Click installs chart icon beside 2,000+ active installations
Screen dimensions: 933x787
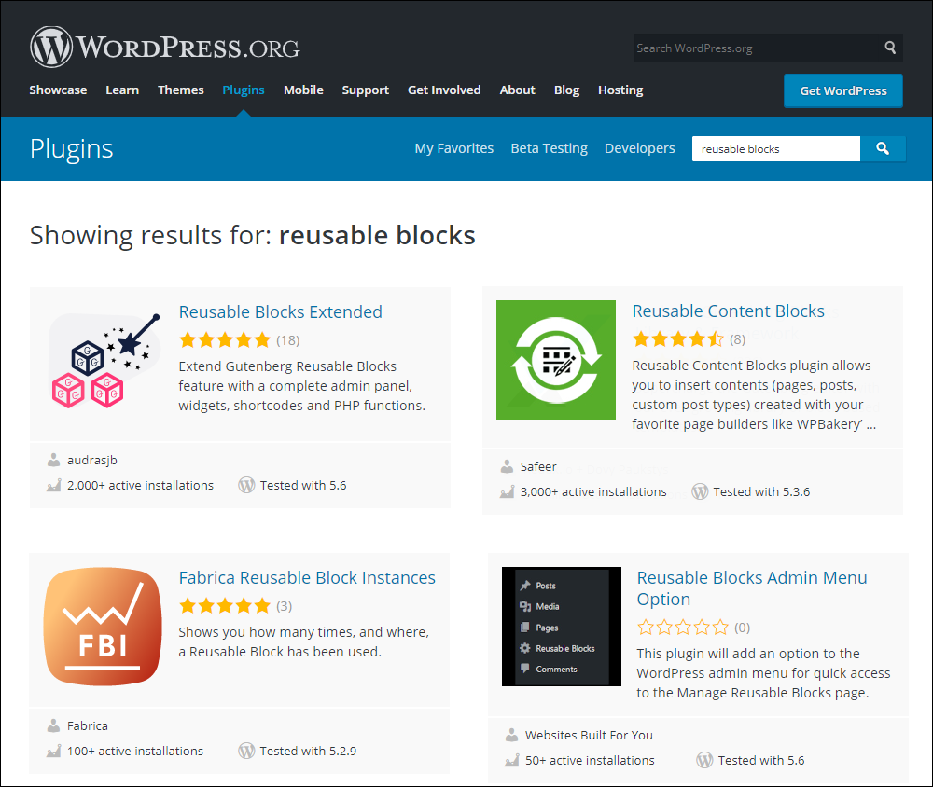point(53,486)
